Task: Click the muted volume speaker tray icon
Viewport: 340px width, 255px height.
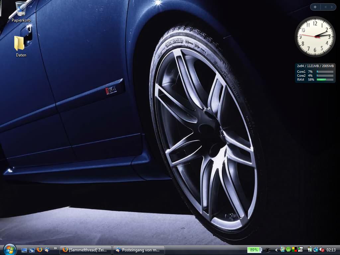Action: pos(322,250)
